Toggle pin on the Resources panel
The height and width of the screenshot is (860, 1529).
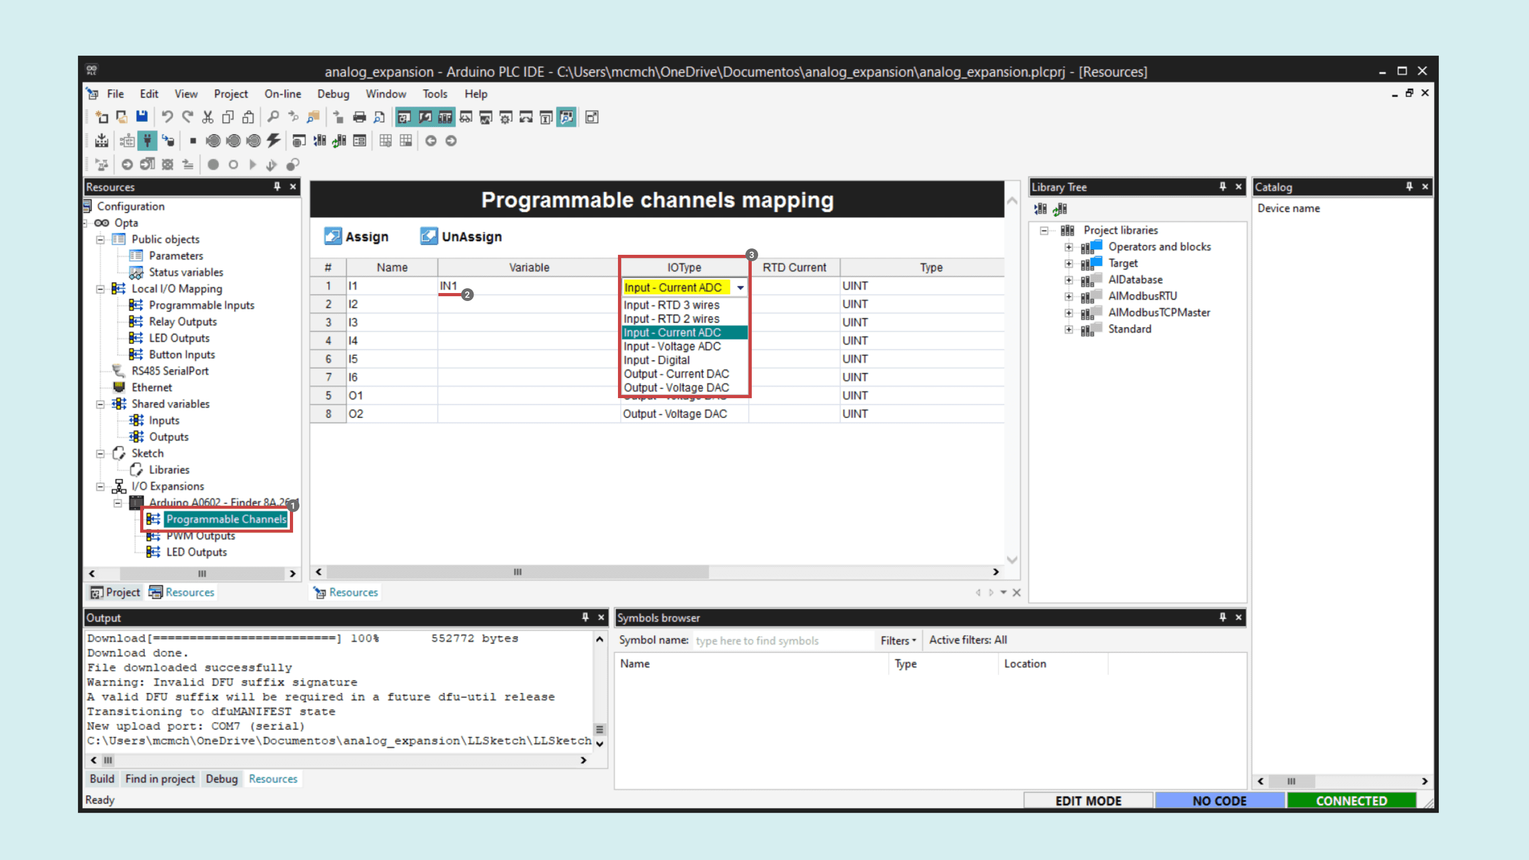click(277, 187)
